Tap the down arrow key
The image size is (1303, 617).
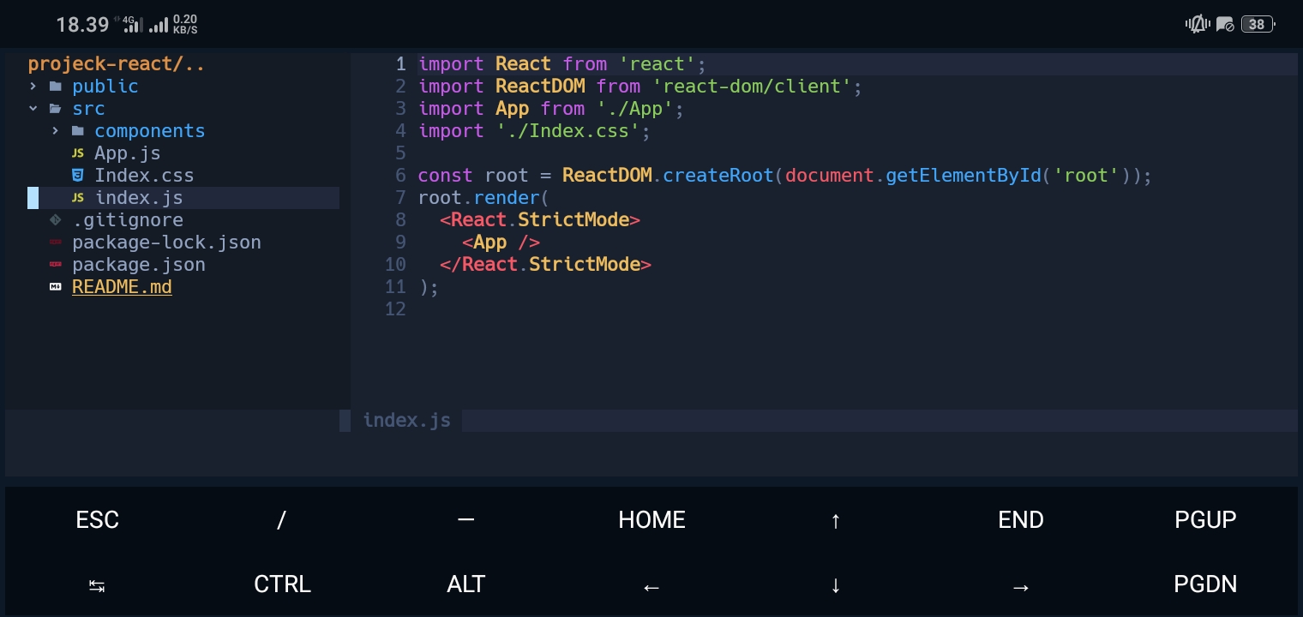tap(836, 585)
